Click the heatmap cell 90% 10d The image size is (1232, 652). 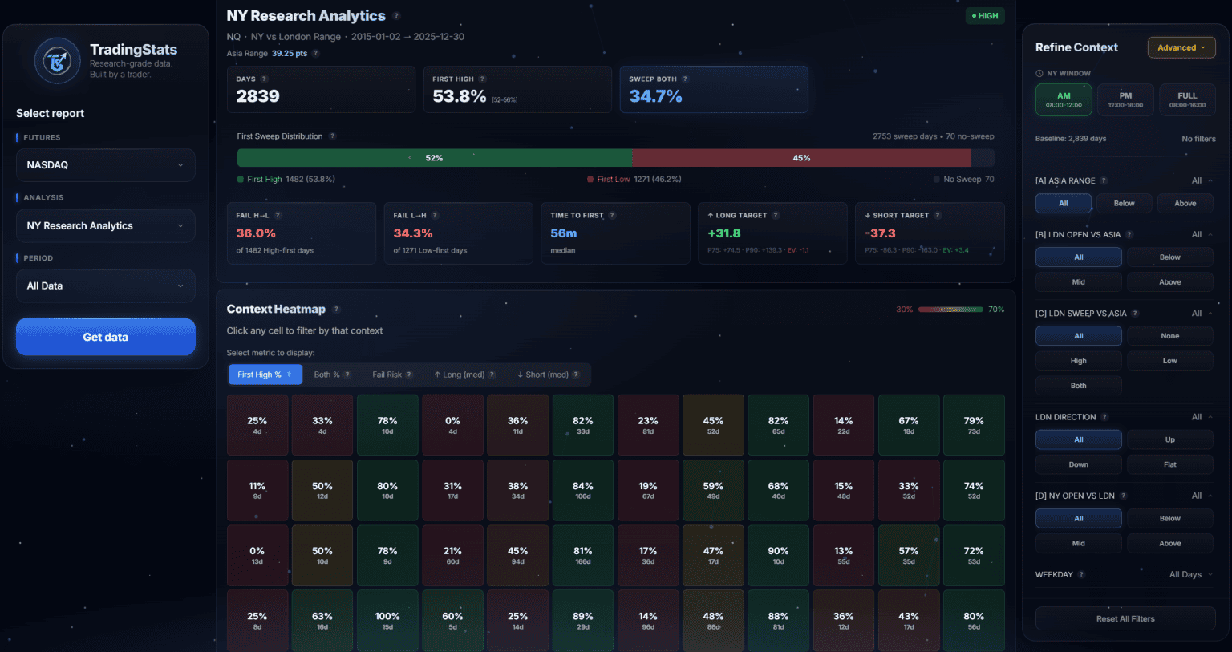778,555
